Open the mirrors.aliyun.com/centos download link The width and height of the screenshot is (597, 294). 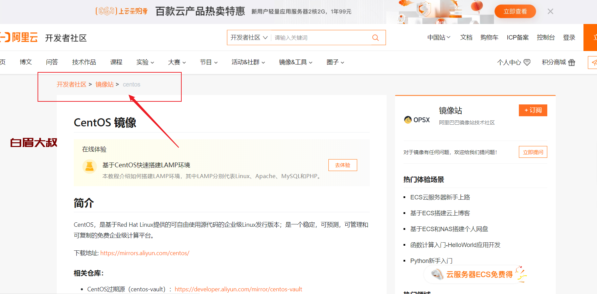(145, 253)
